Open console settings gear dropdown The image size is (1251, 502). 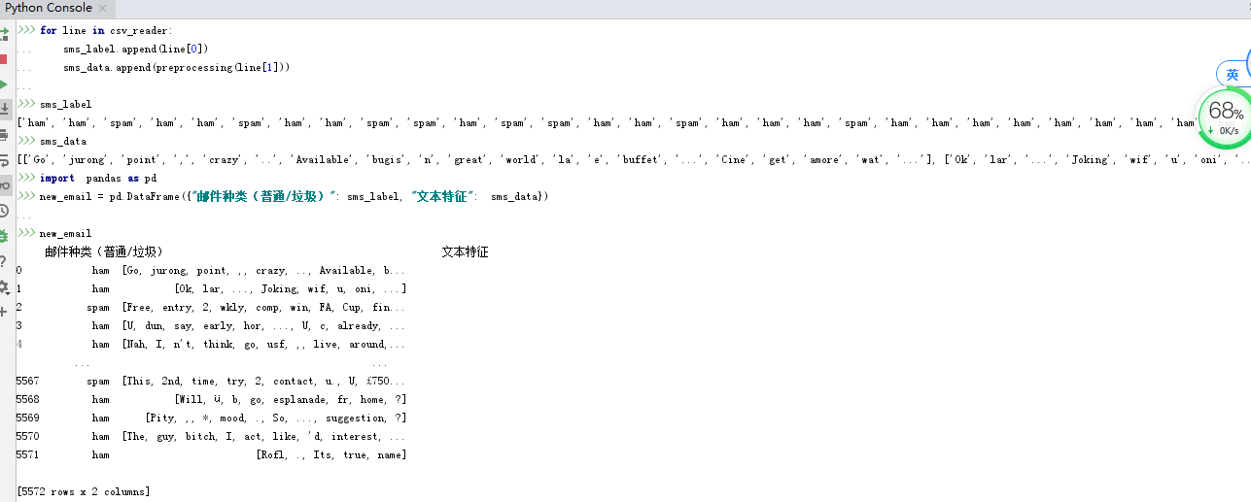(4, 286)
